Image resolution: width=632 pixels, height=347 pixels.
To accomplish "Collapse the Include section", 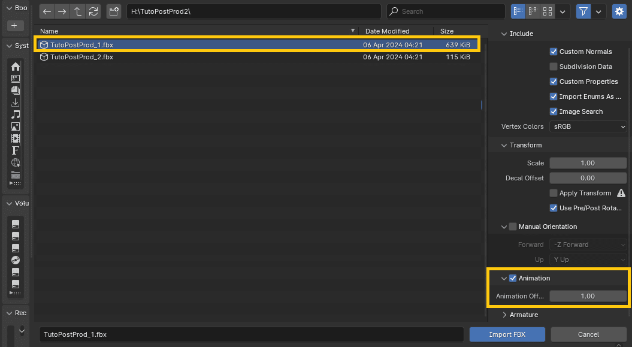I will coord(505,34).
